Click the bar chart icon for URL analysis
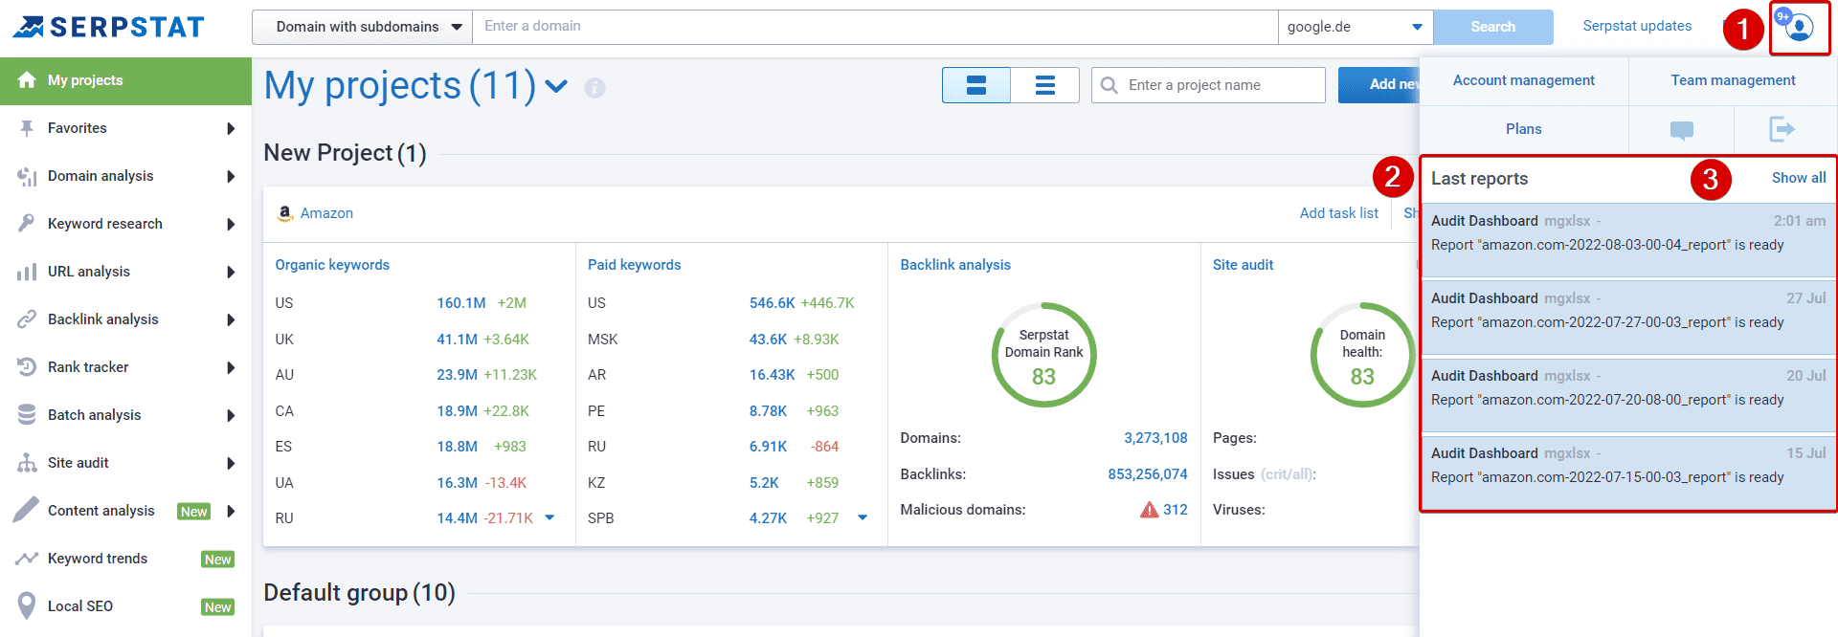Screen dimensions: 1838x637 [27, 272]
